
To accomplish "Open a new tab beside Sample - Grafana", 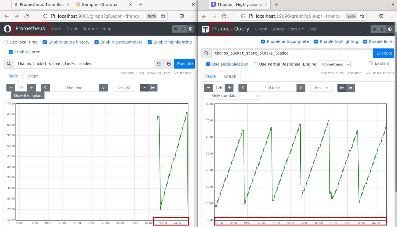I will [x=141, y=5].
